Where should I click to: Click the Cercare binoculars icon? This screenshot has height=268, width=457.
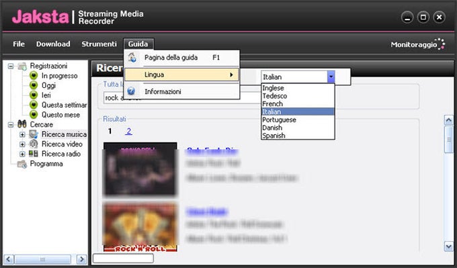pyautogui.click(x=22, y=124)
